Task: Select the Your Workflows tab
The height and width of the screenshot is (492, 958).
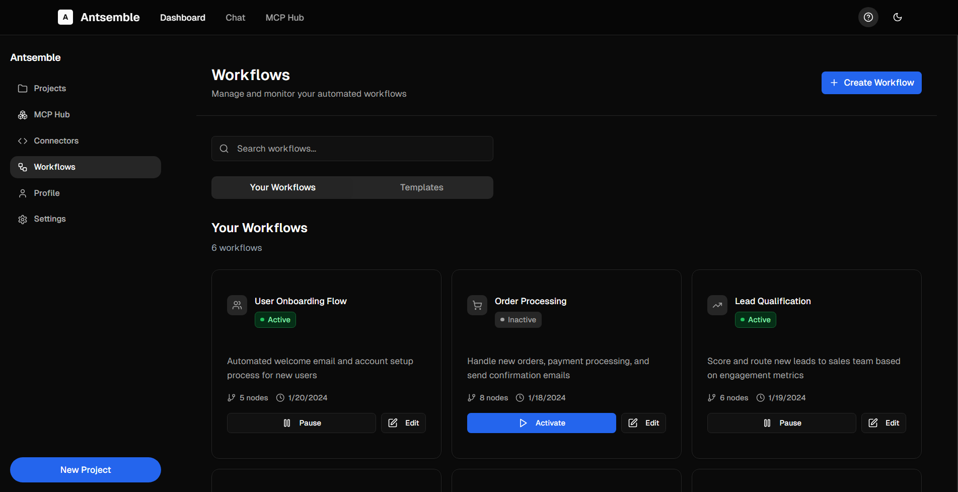Action: (x=282, y=187)
